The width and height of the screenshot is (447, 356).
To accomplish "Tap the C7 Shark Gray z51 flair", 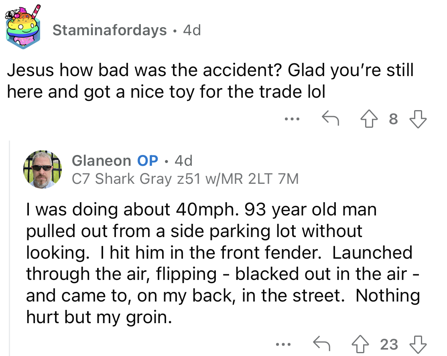I will (185, 179).
